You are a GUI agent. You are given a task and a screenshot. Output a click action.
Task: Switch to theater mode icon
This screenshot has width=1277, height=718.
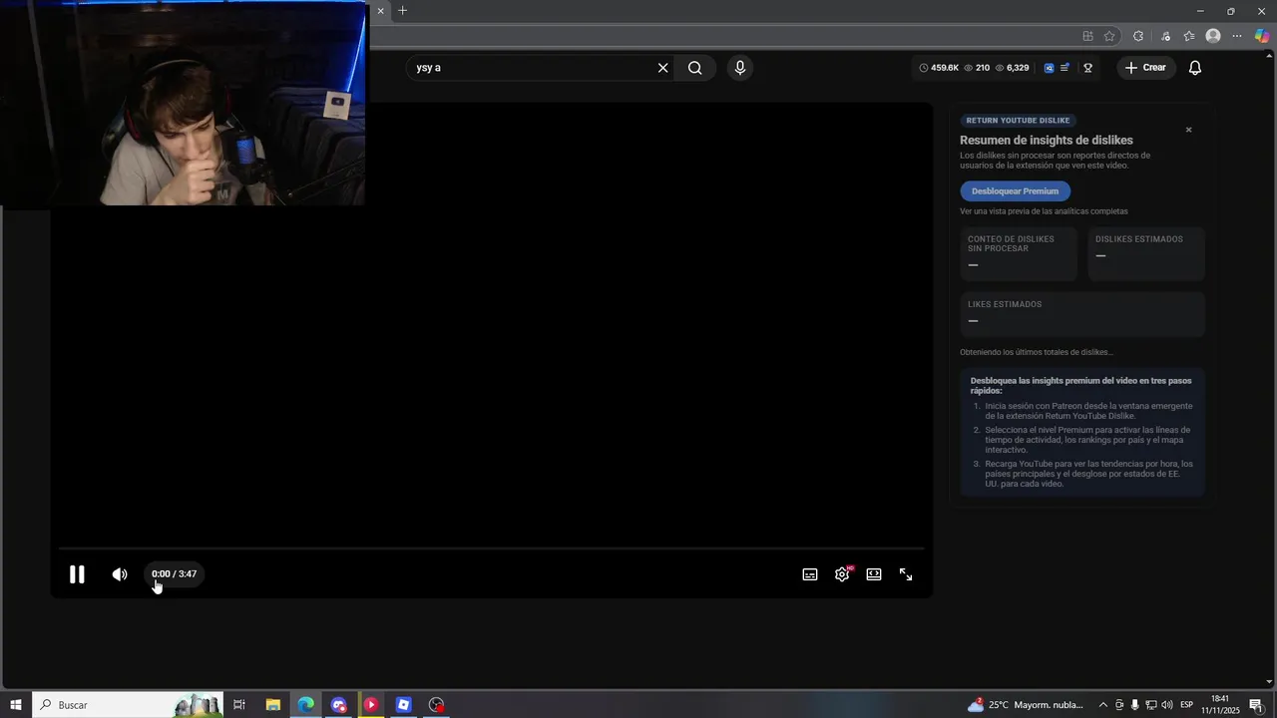[874, 574]
